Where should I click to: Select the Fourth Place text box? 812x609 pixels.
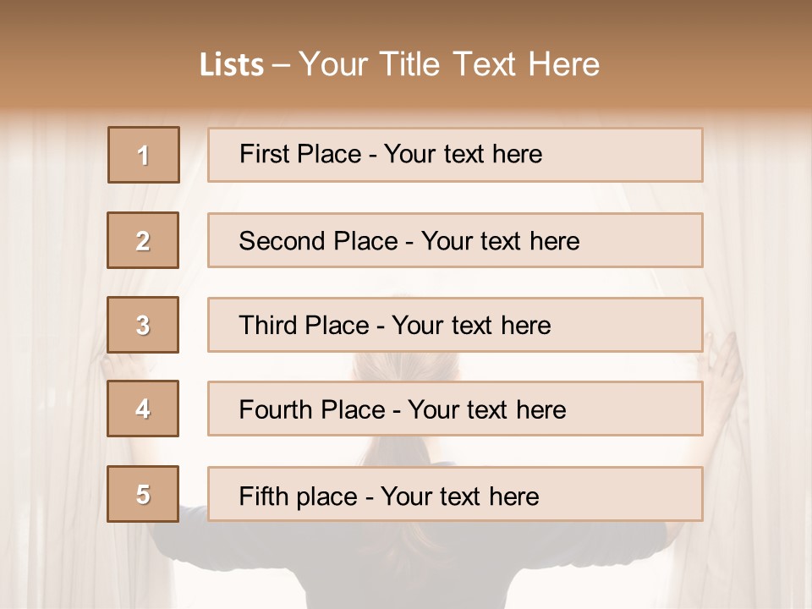(455, 409)
